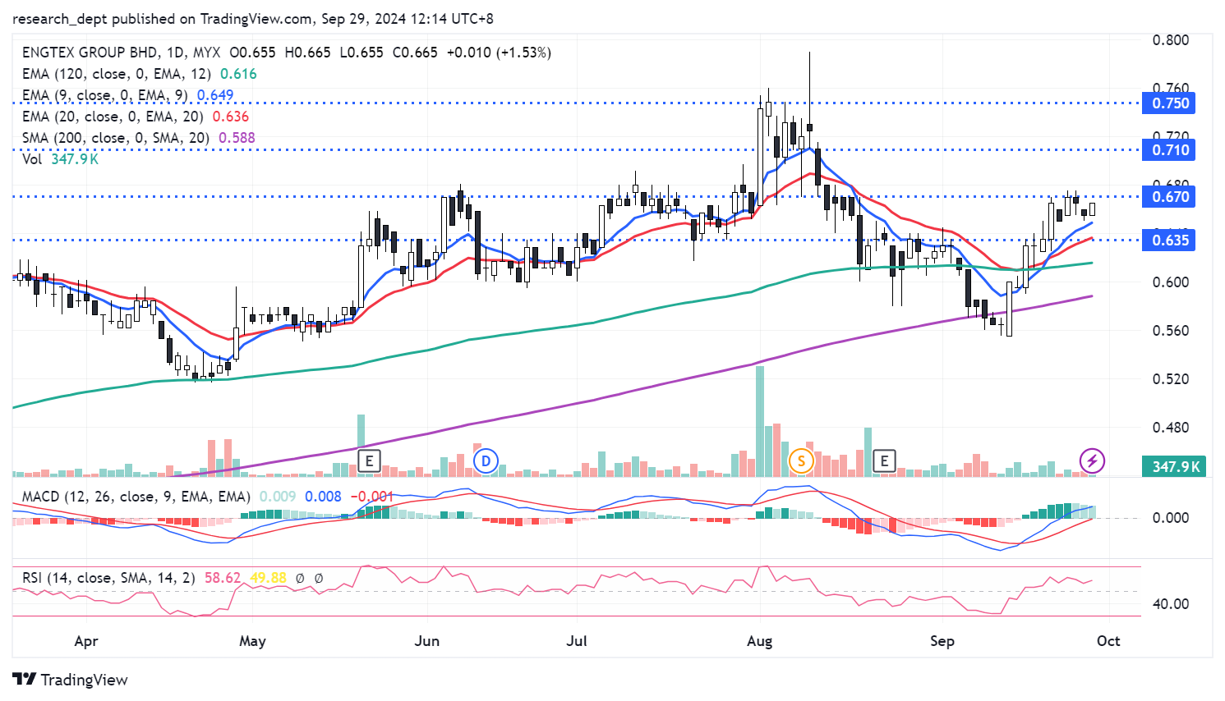Select the EMA 9 indicator legend
Screen dimensions: 1225x701
click(104, 95)
